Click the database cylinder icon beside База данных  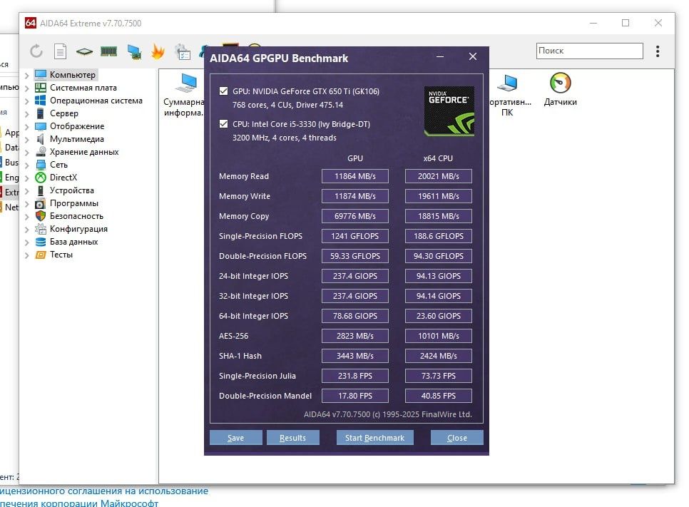pyautogui.click(x=41, y=242)
